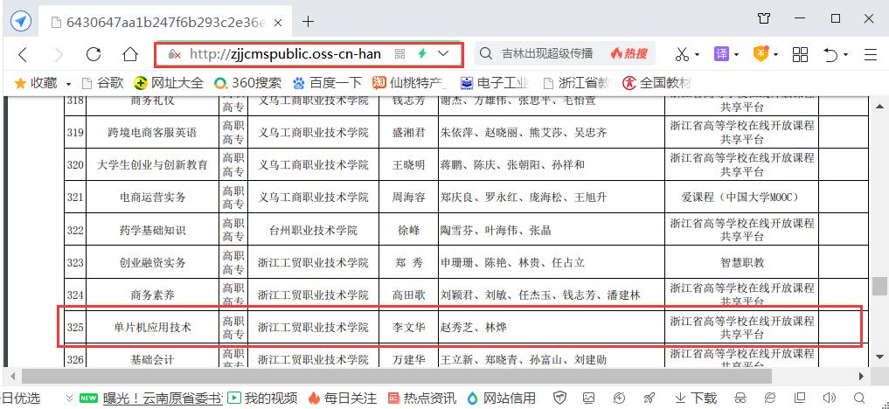Viewport: 889px width, 409px height.
Task: Select the 智慧职教 platform cell
Action: pyautogui.click(x=741, y=262)
